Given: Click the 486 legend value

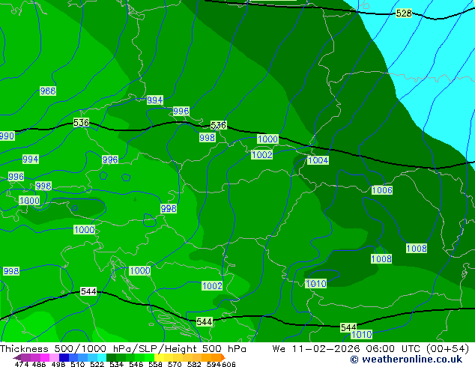Looking at the screenshot, I should [x=39, y=364].
